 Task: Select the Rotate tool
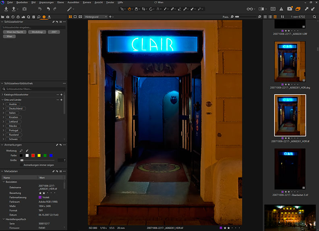151,9
